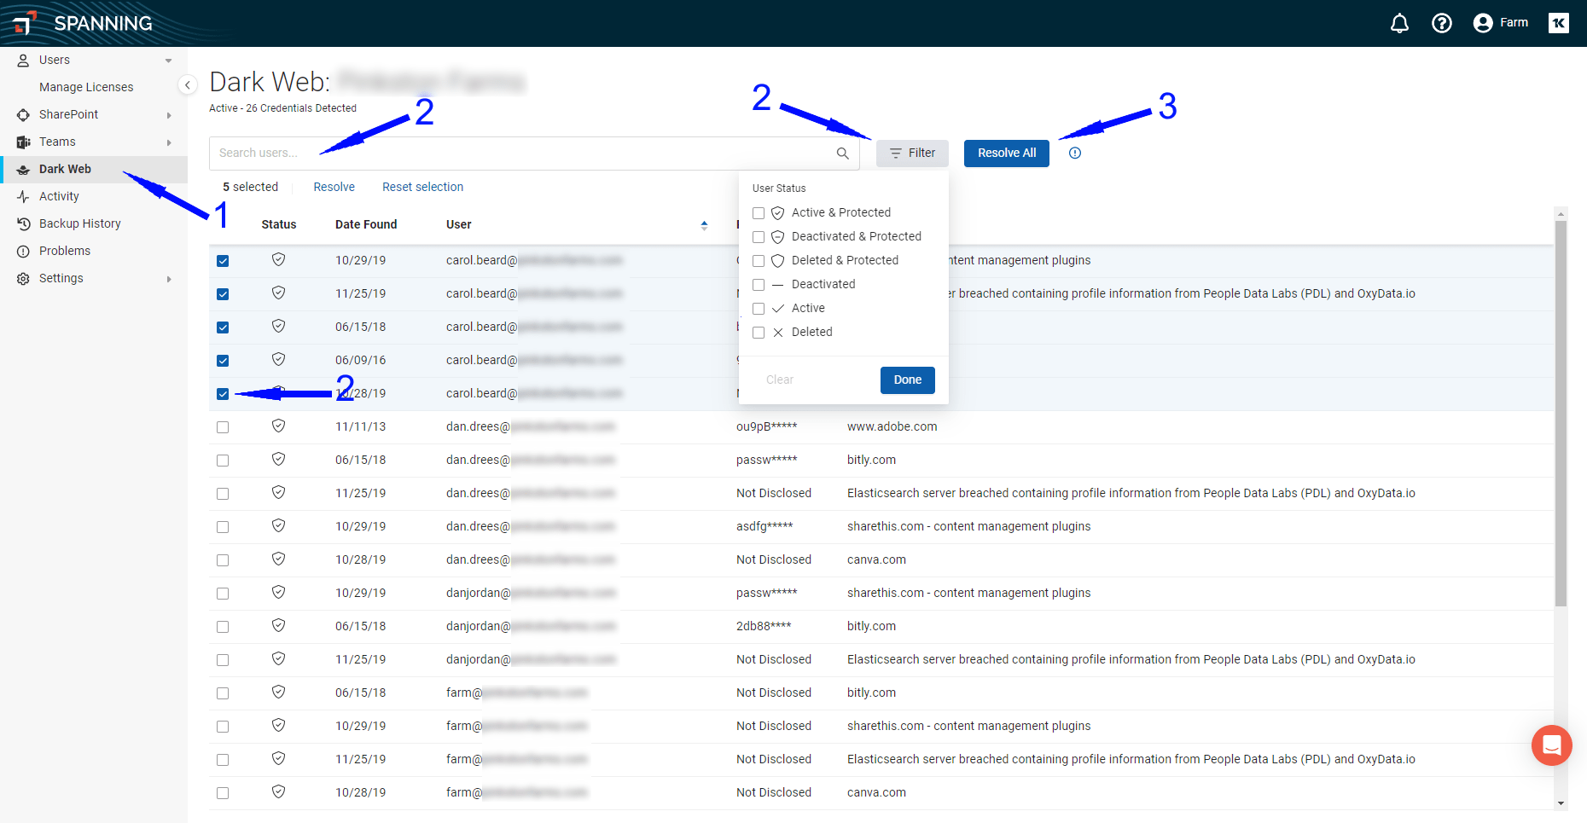Check the Active filter box
The image size is (1587, 823).
point(759,309)
